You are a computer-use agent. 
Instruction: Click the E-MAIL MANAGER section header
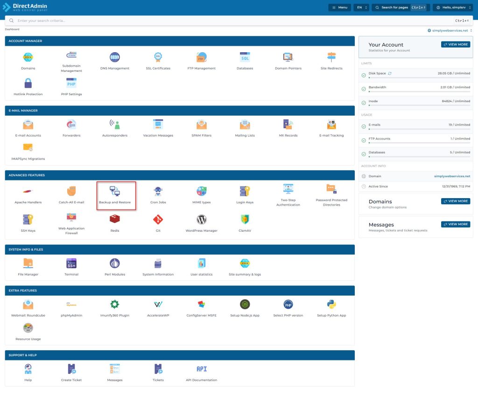[x=180, y=111]
